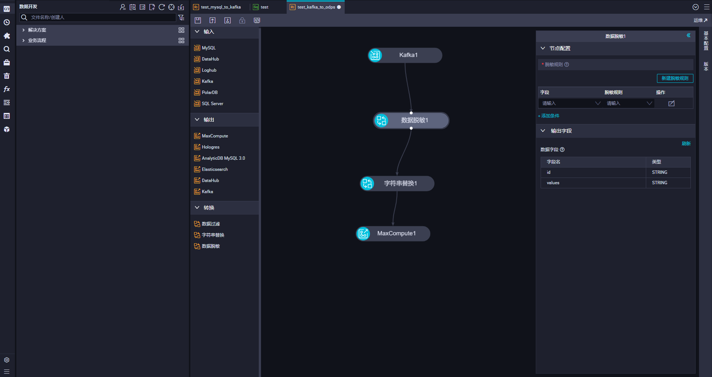Image resolution: width=712 pixels, height=377 pixels.
Task: Select the 字符串替换1 node on canvas
Action: click(397, 183)
